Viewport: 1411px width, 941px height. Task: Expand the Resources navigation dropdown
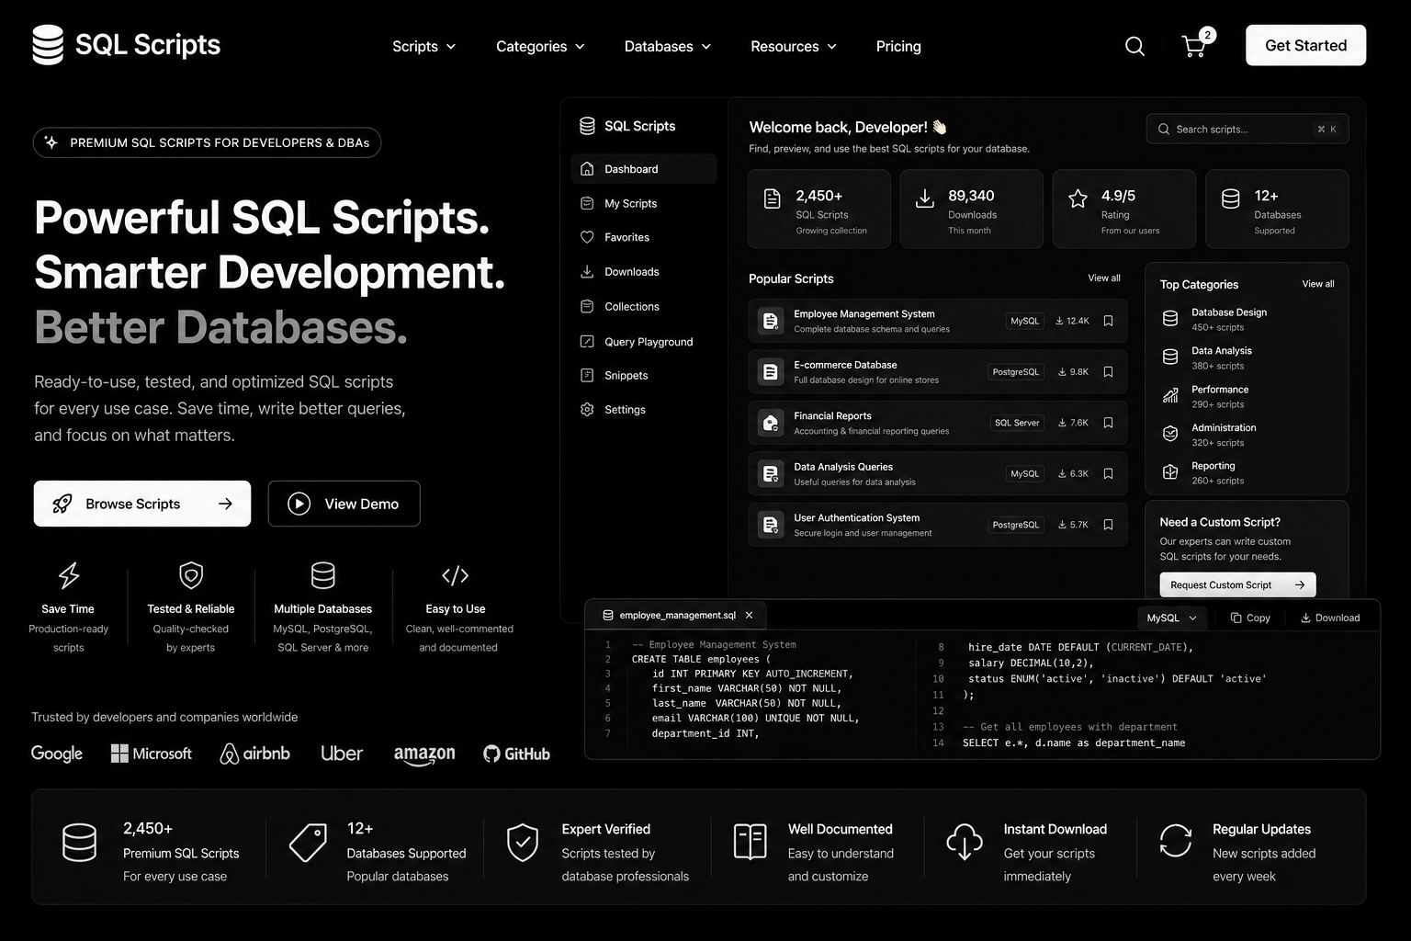click(x=794, y=46)
